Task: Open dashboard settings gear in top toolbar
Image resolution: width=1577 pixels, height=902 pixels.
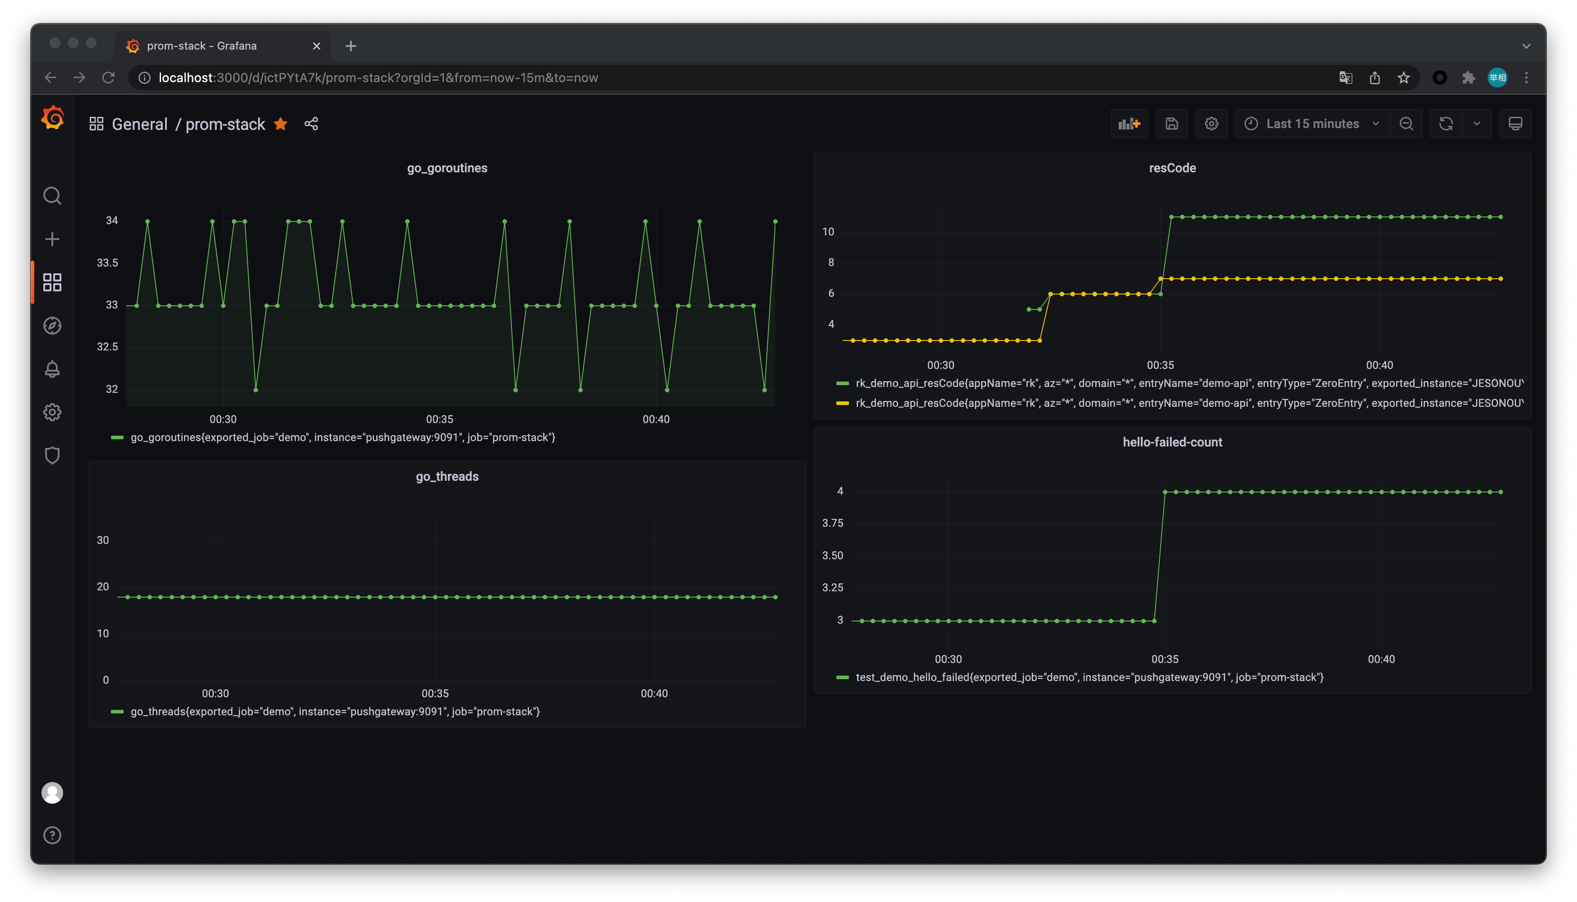Action: click(1211, 124)
